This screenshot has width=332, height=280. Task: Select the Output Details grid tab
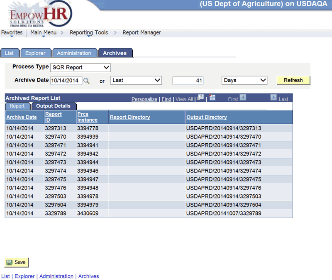[x=54, y=106]
